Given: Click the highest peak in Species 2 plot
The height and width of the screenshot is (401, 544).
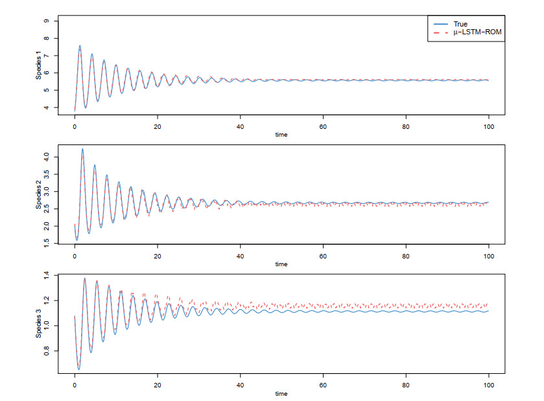Looking at the screenshot, I should (x=82, y=149).
